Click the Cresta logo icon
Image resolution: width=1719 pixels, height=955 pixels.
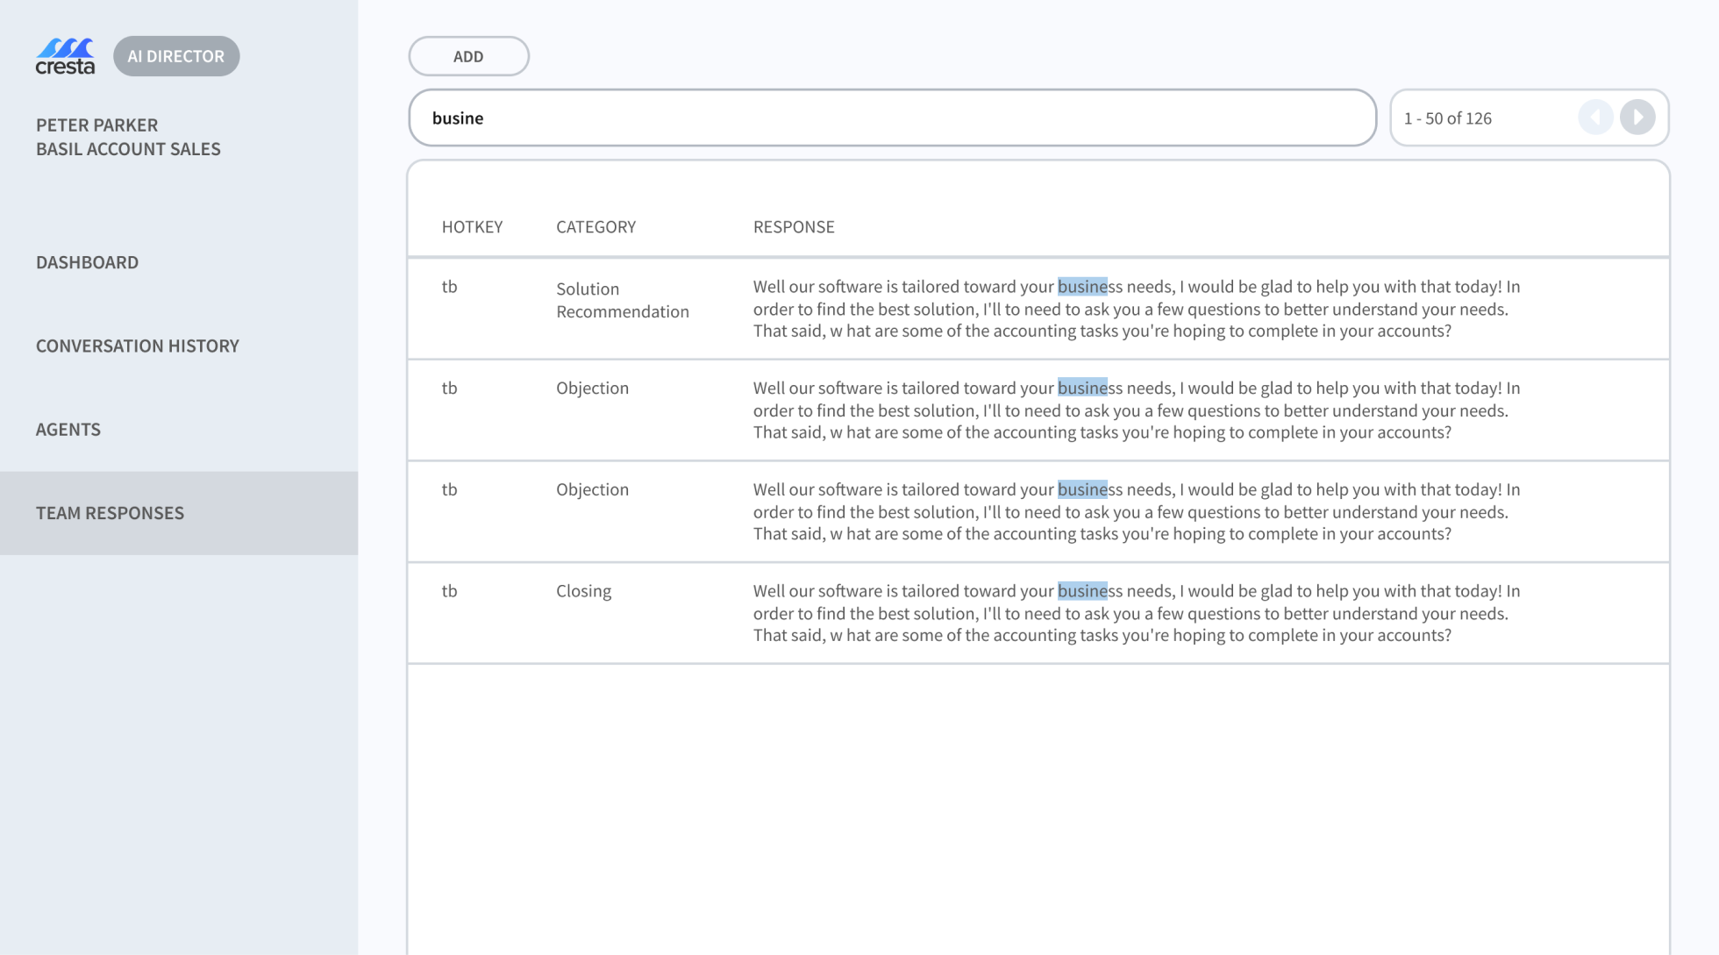[65, 56]
